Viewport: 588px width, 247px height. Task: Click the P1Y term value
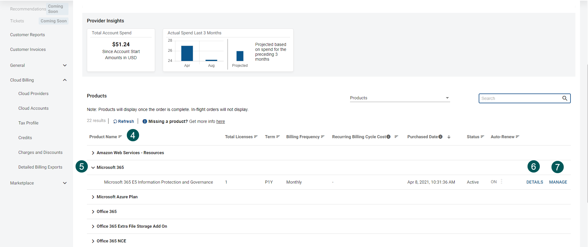point(269,182)
